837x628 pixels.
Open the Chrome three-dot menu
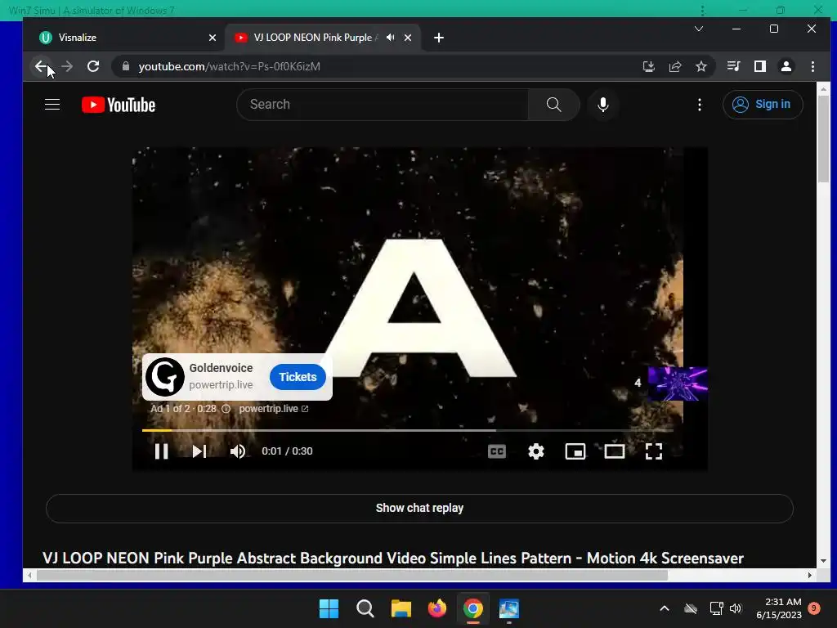click(x=813, y=66)
